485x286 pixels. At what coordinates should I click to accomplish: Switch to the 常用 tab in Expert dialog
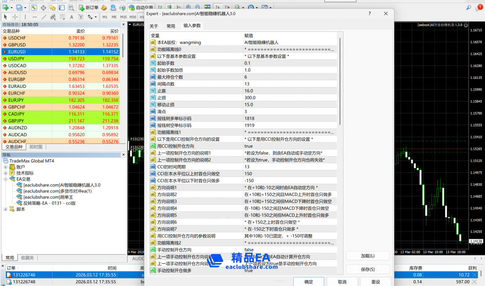[x=171, y=26]
